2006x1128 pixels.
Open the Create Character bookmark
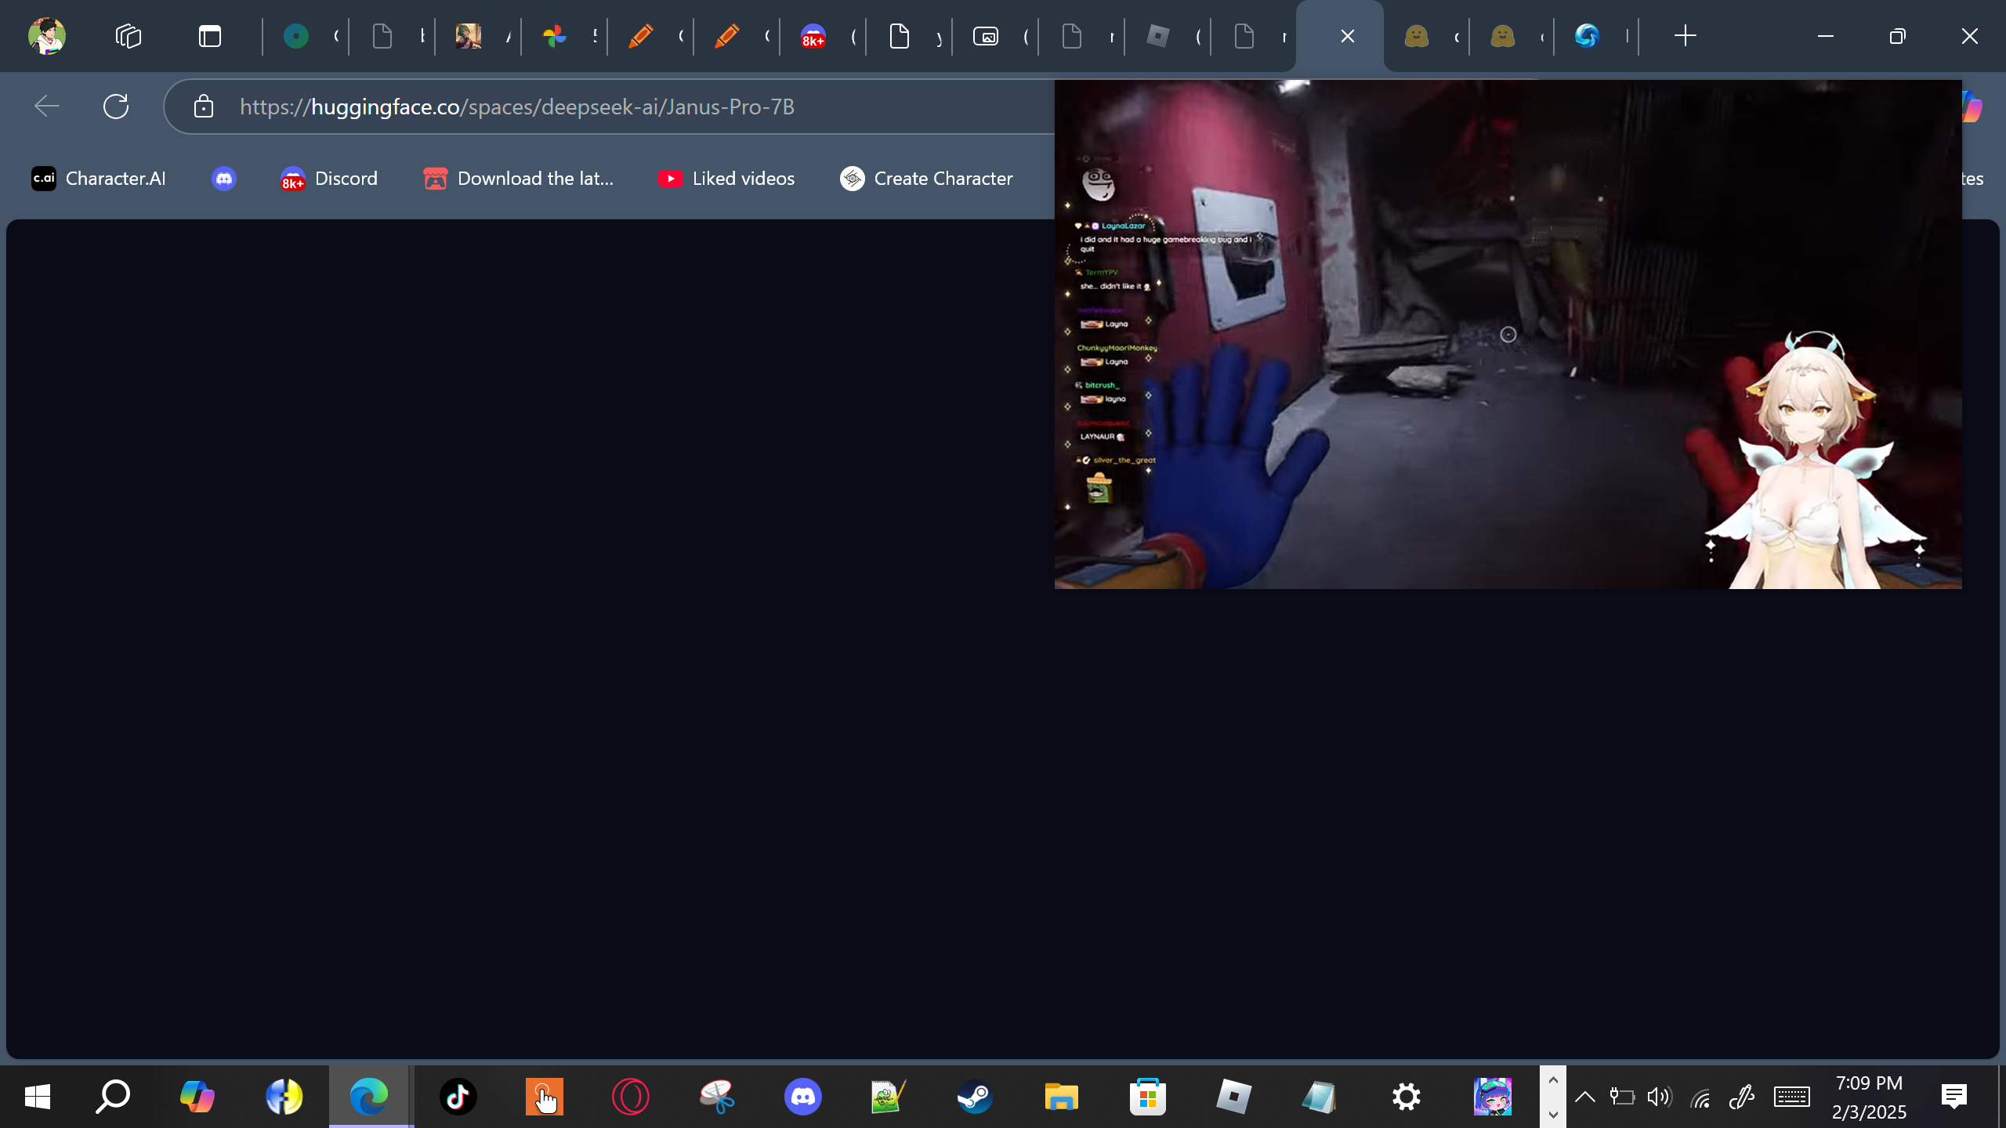click(x=926, y=179)
